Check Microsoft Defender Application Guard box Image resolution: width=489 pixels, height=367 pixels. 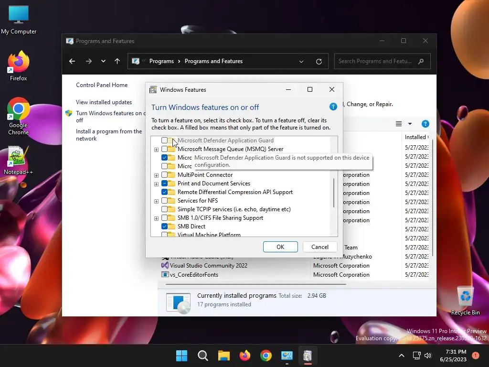click(x=164, y=140)
